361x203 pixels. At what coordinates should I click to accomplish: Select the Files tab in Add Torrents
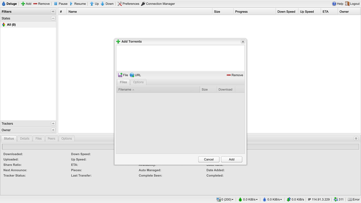tap(123, 82)
